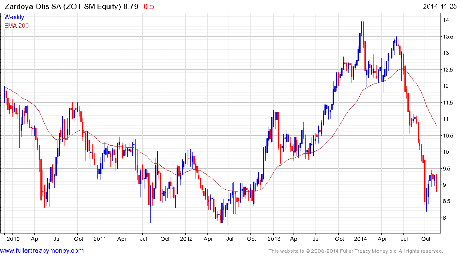Click the 2011 year label on time axis
Viewport: 462px width, 257px height.
coord(100,239)
